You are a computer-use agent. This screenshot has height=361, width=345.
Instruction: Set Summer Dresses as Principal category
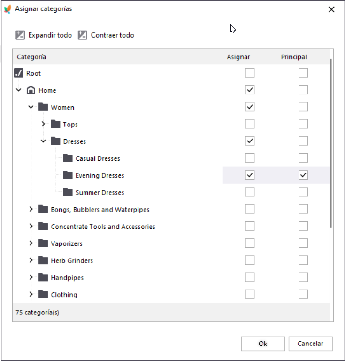click(303, 192)
